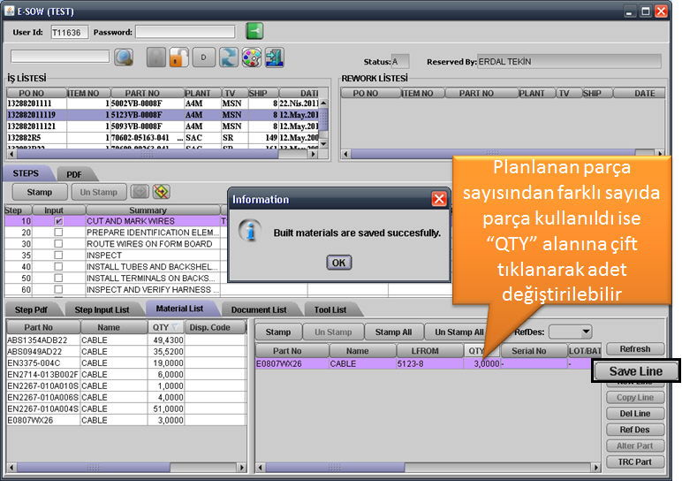Click the Copy Line button
This screenshot has width=682, height=481.
(x=635, y=397)
